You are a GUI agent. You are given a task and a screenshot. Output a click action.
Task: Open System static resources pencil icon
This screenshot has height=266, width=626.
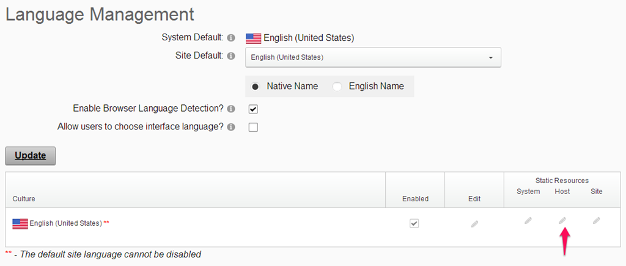(528, 220)
